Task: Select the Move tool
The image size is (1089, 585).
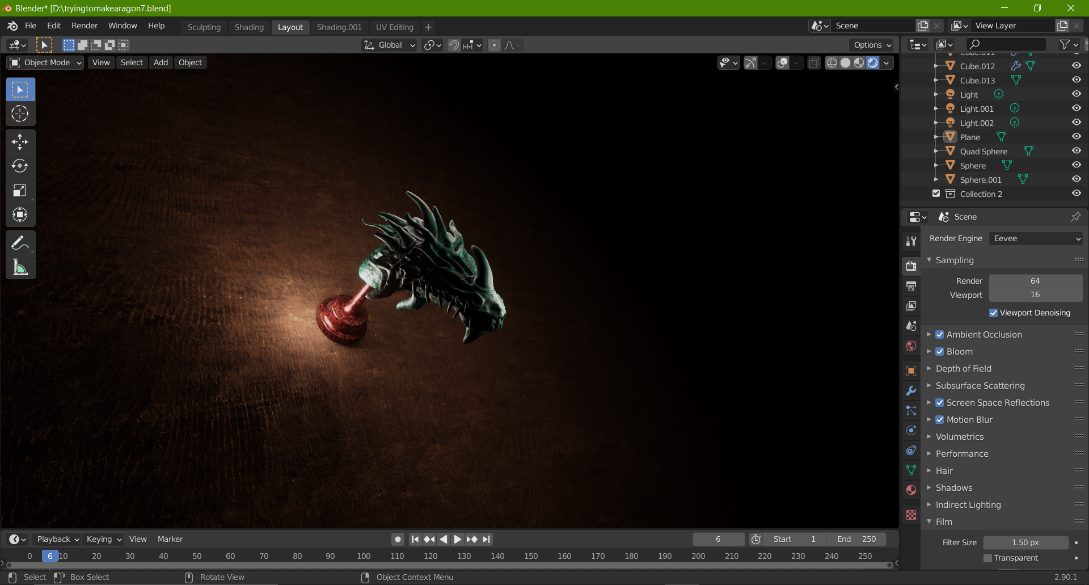Action: point(20,142)
